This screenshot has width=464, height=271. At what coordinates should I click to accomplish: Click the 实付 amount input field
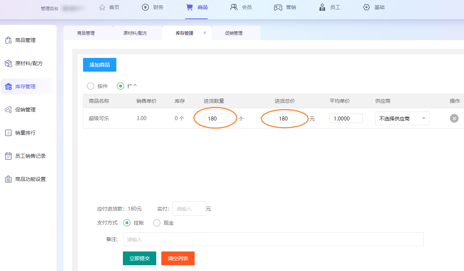pyautogui.click(x=189, y=209)
